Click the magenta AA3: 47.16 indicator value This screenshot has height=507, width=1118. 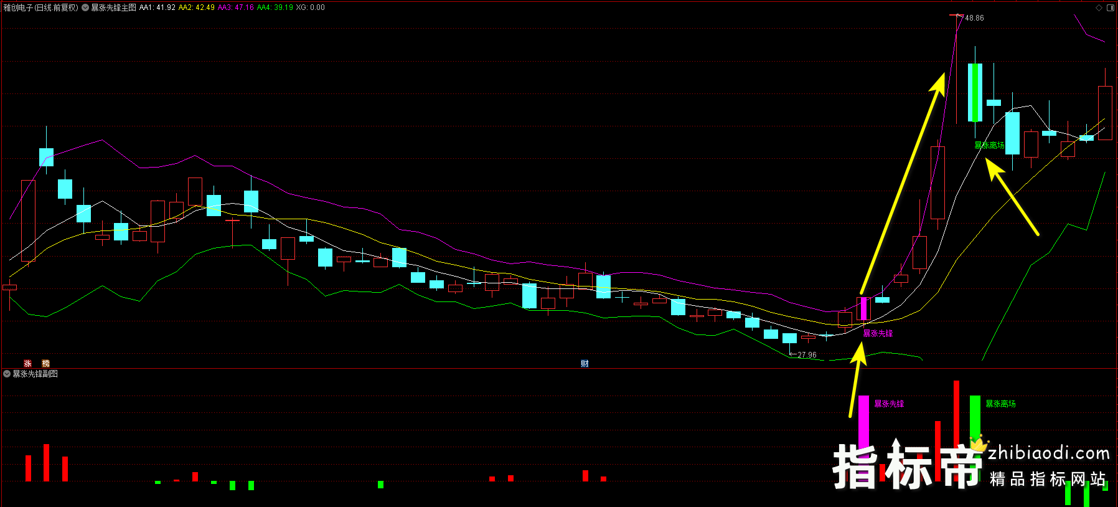[236, 7]
